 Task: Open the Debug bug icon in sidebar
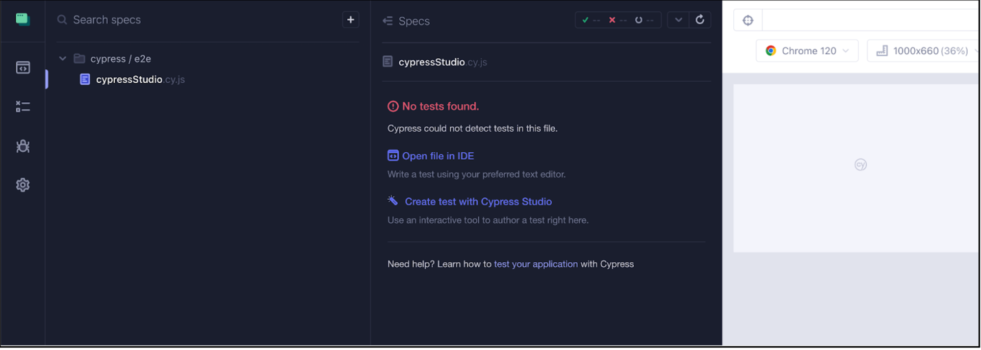click(23, 146)
